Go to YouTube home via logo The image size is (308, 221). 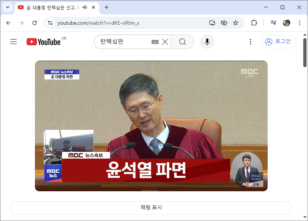(x=44, y=42)
